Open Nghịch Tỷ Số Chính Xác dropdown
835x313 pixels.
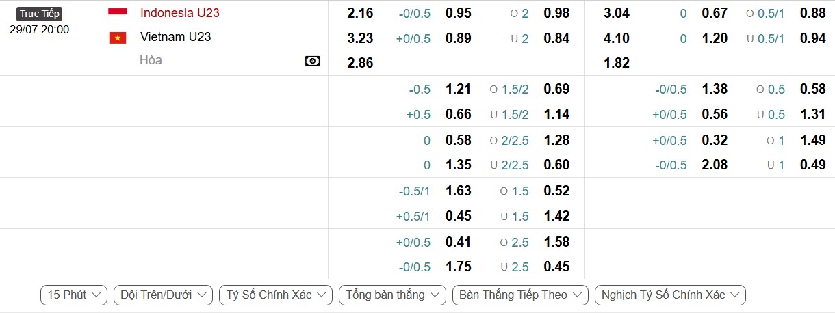point(670,295)
